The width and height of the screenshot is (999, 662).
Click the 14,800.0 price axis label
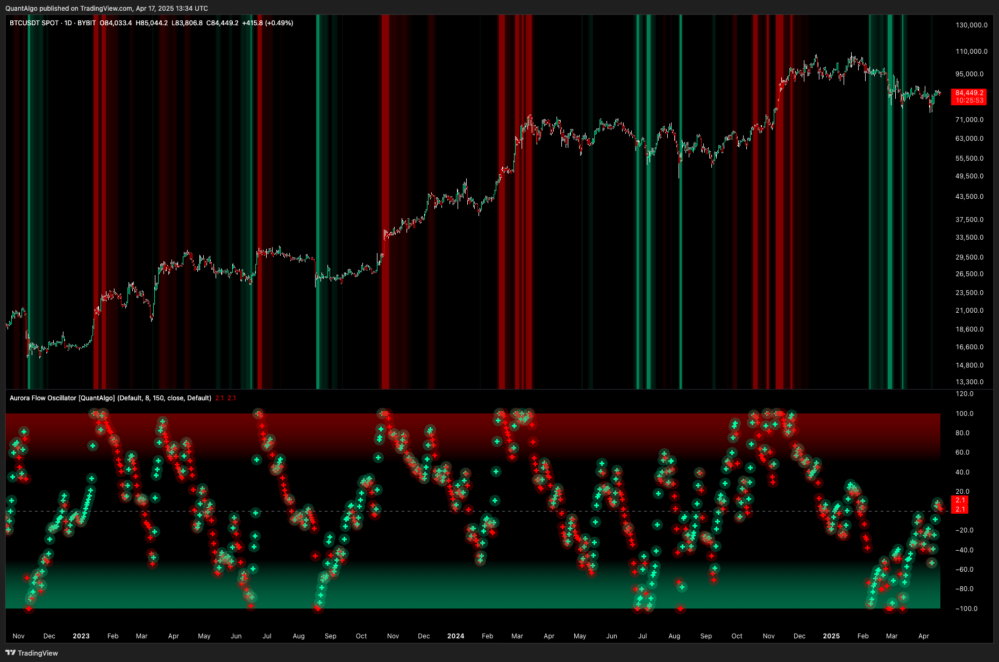pyautogui.click(x=969, y=365)
